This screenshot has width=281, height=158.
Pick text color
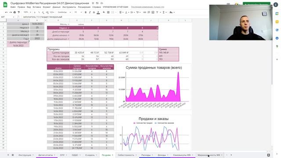coord(98,12)
